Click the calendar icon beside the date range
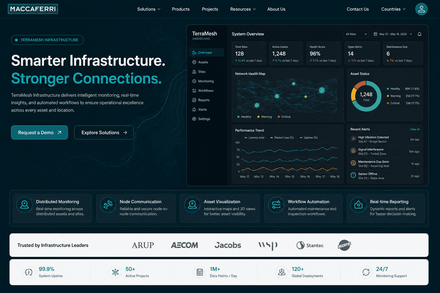 [x=375, y=34]
